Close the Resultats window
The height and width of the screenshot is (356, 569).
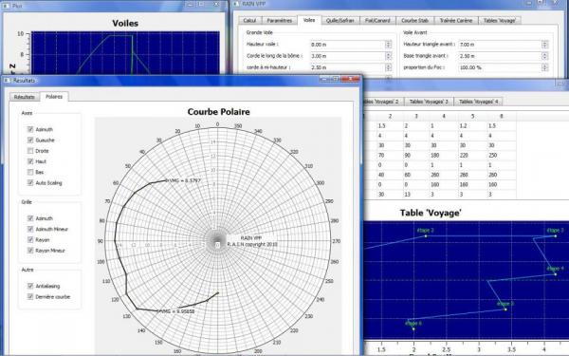click(x=351, y=79)
